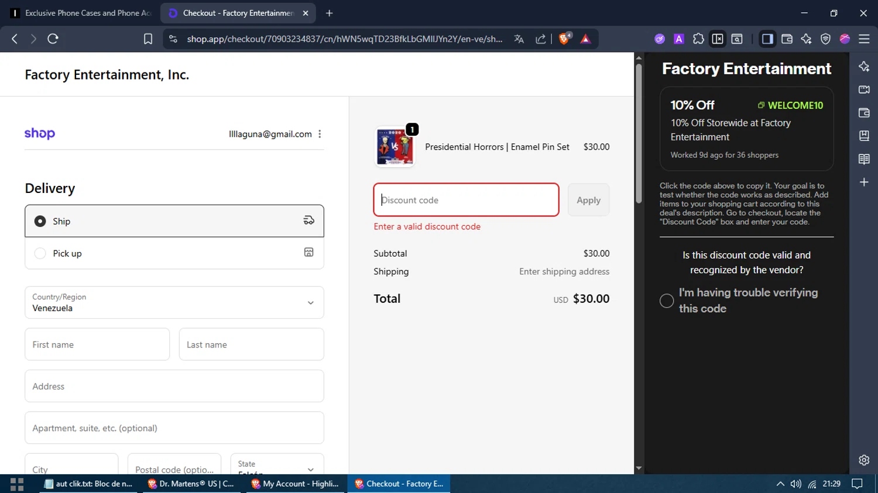Select the Ship delivery option
This screenshot has width=878, height=493.
(x=174, y=221)
